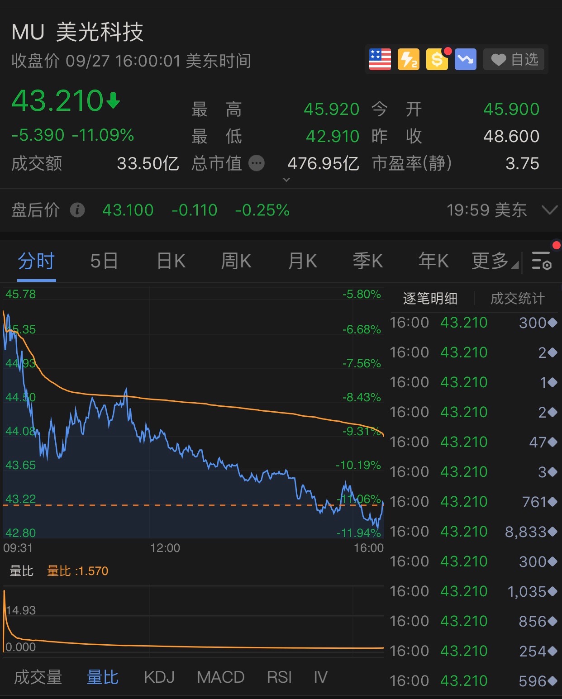Image resolution: width=562 pixels, height=699 pixels.
Task: Choose the 量比 volume ratio indicator
Action: (x=103, y=677)
